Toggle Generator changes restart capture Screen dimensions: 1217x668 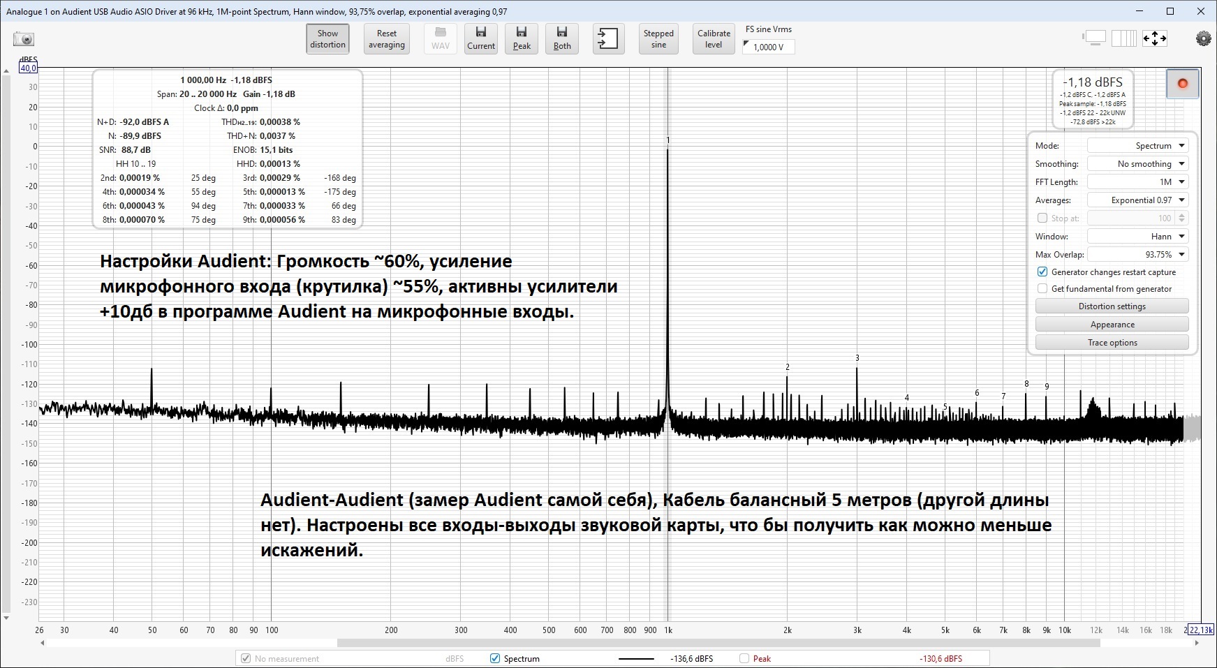pyautogui.click(x=1042, y=272)
